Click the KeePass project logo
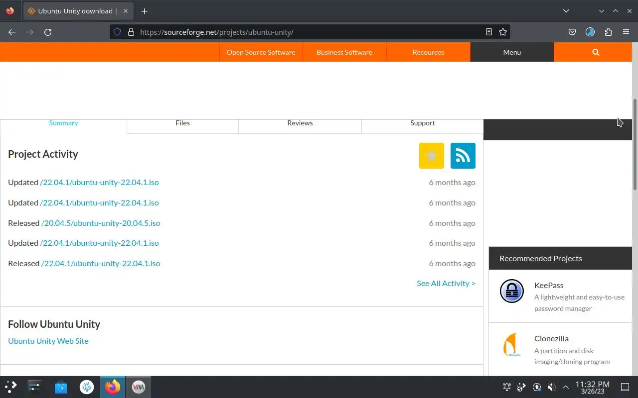 [512, 291]
